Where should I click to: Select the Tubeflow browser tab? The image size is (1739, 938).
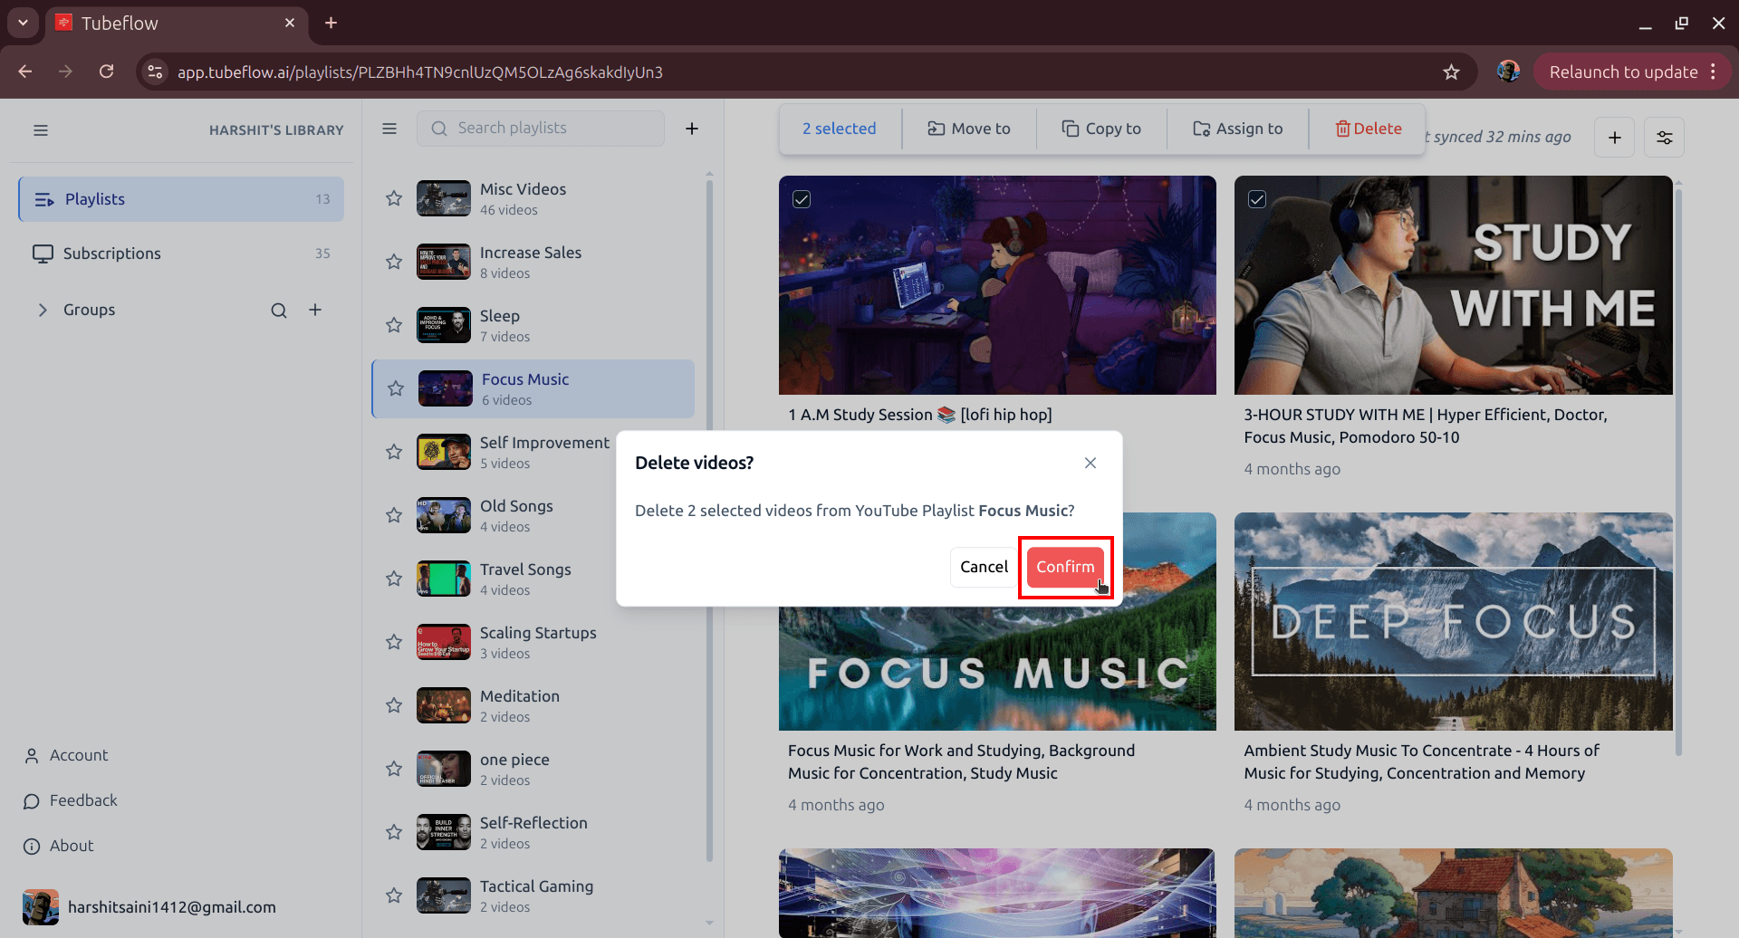pyautogui.click(x=122, y=23)
